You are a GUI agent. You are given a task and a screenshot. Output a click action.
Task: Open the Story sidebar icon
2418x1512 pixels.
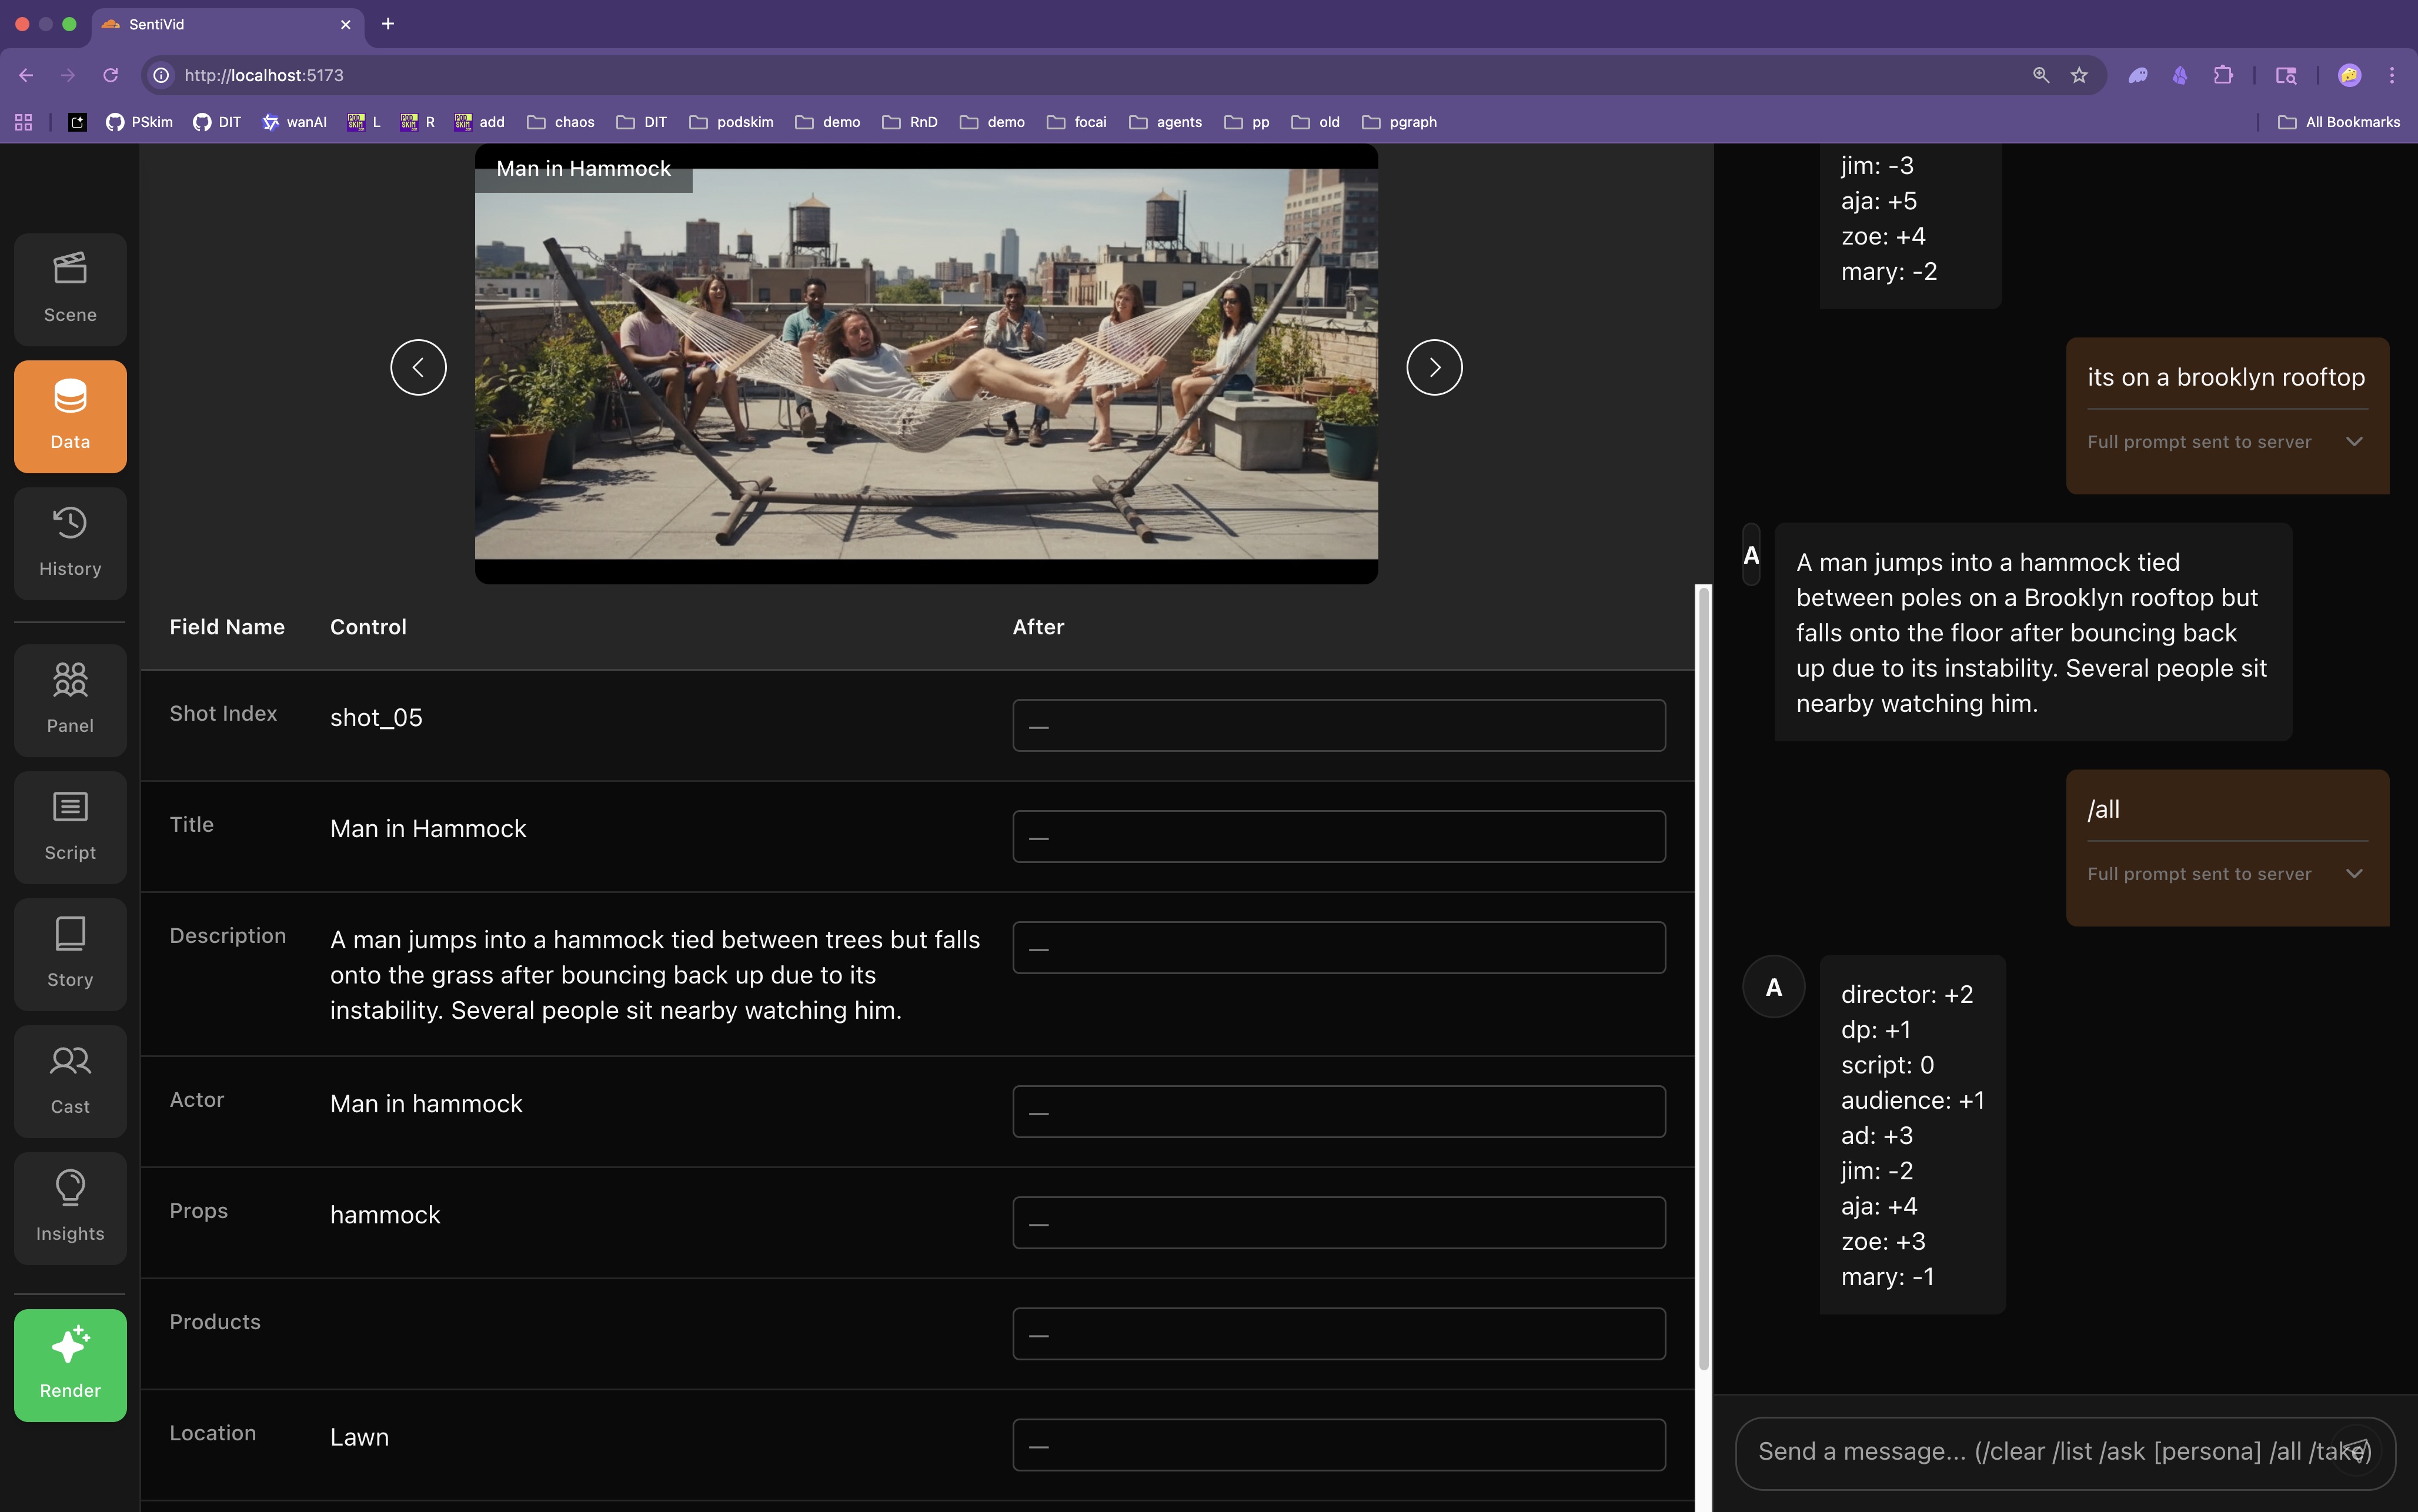tap(70, 954)
